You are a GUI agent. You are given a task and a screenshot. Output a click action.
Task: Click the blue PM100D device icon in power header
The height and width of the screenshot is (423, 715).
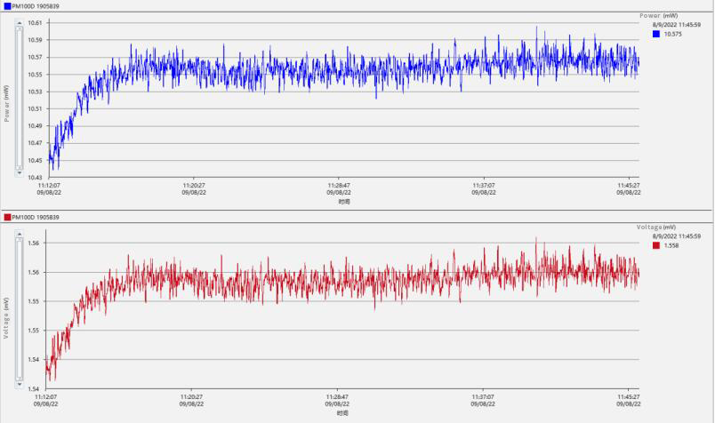click(x=7, y=5)
